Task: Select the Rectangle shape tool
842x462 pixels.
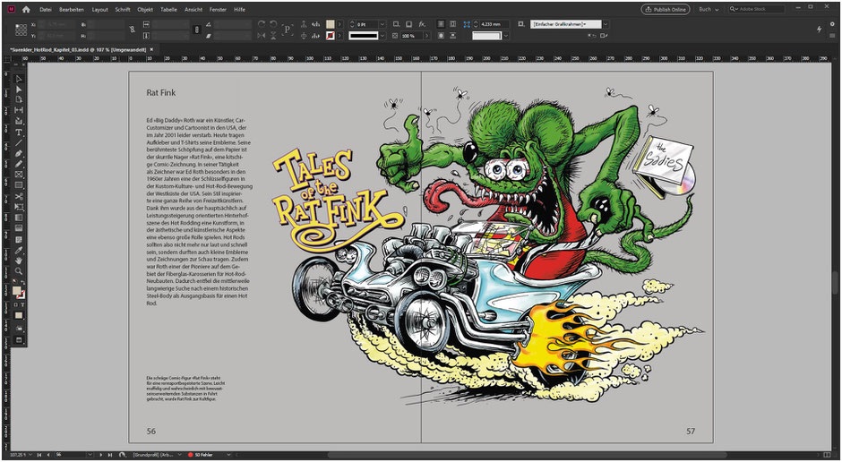Action: tap(19, 185)
